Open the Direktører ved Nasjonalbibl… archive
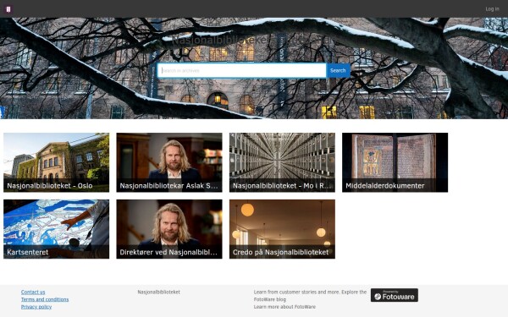508x317 pixels. coord(169,229)
